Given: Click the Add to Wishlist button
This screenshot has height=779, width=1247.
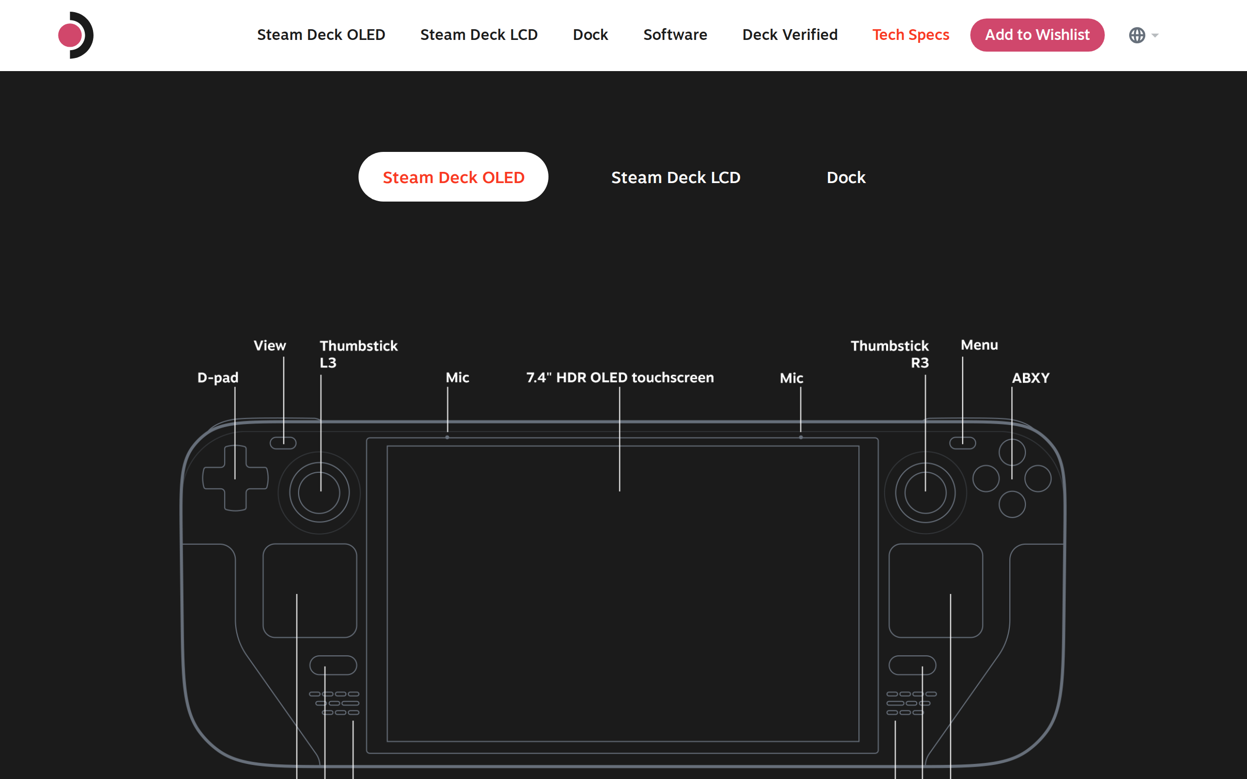Looking at the screenshot, I should [x=1037, y=35].
